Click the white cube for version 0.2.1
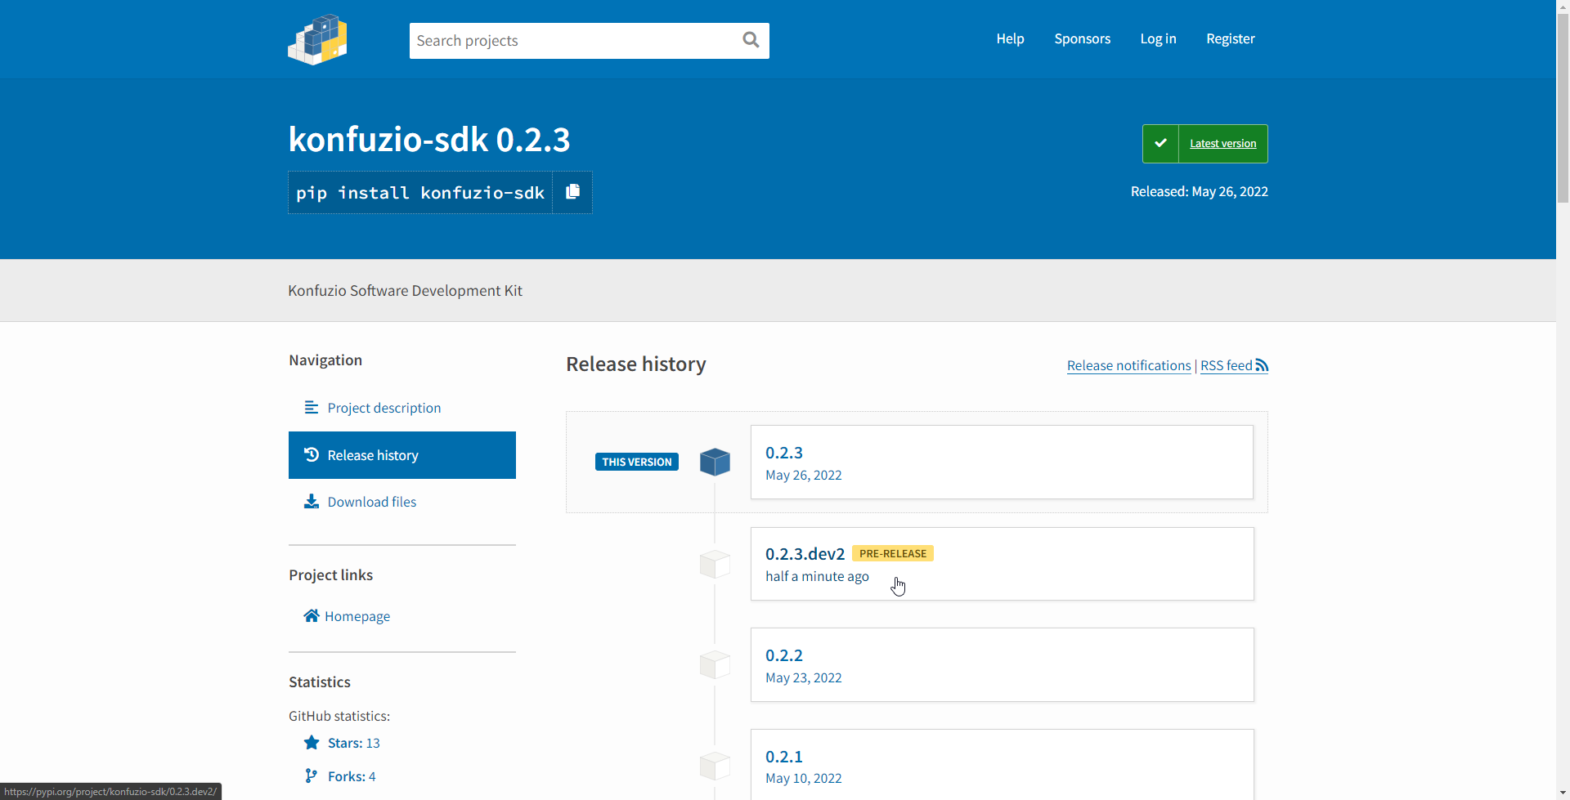1570x800 pixels. (x=715, y=766)
